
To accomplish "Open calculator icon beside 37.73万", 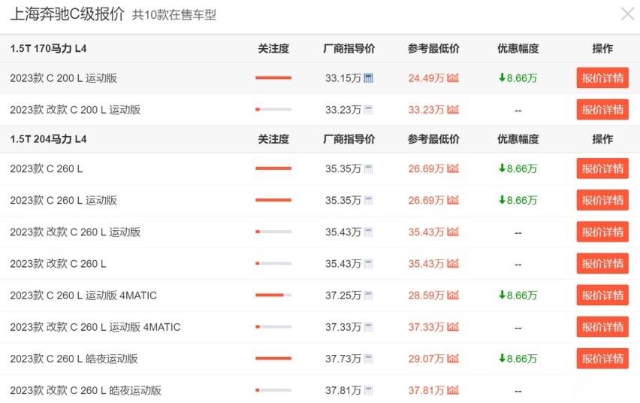I will click(368, 359).
